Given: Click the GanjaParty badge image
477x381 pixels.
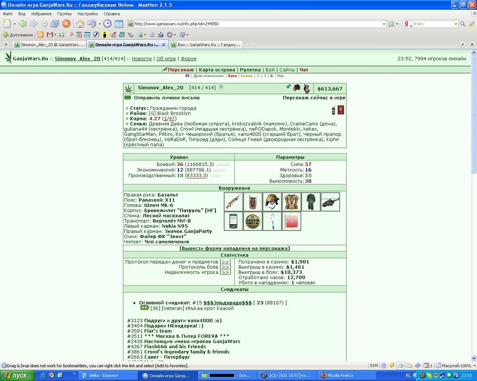Looking at the screenshot, I should [x=253, y=221].
